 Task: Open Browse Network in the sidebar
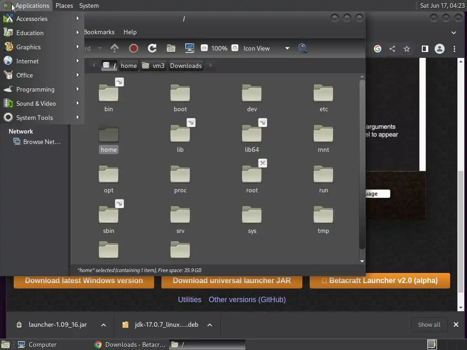coord(37,142)
